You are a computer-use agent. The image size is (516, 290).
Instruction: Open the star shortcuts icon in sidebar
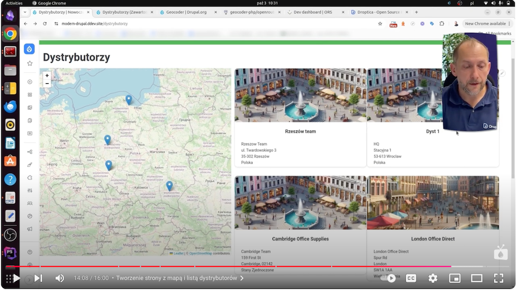[x=30, y=63]
